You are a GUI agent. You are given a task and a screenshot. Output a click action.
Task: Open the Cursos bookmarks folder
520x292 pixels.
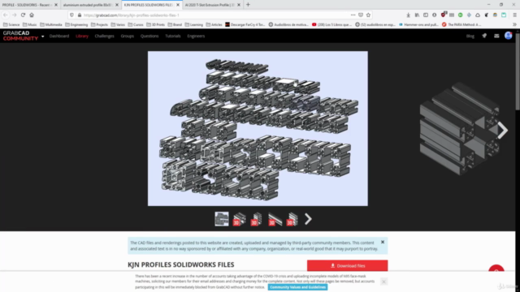point(136,24)
